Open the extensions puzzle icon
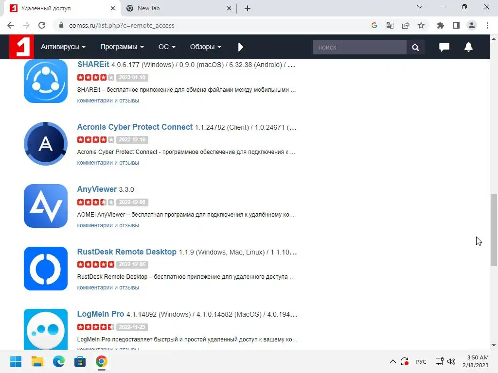This screenshot has height=373, width=498. [x=441, y=25]
